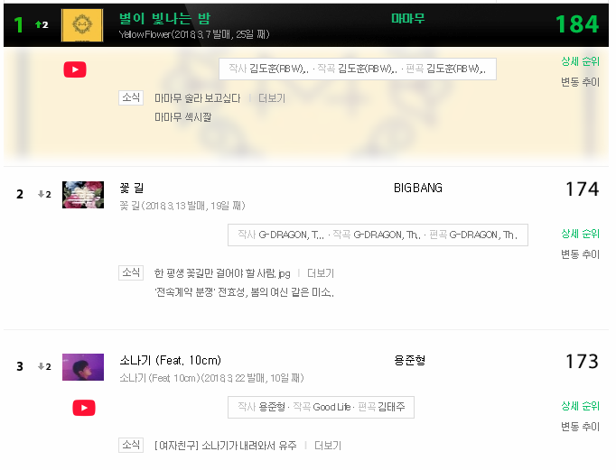Open artist page for BIGBANG
Screen dimensions: 616x470
pyautogui.click(x=418, y=188)
